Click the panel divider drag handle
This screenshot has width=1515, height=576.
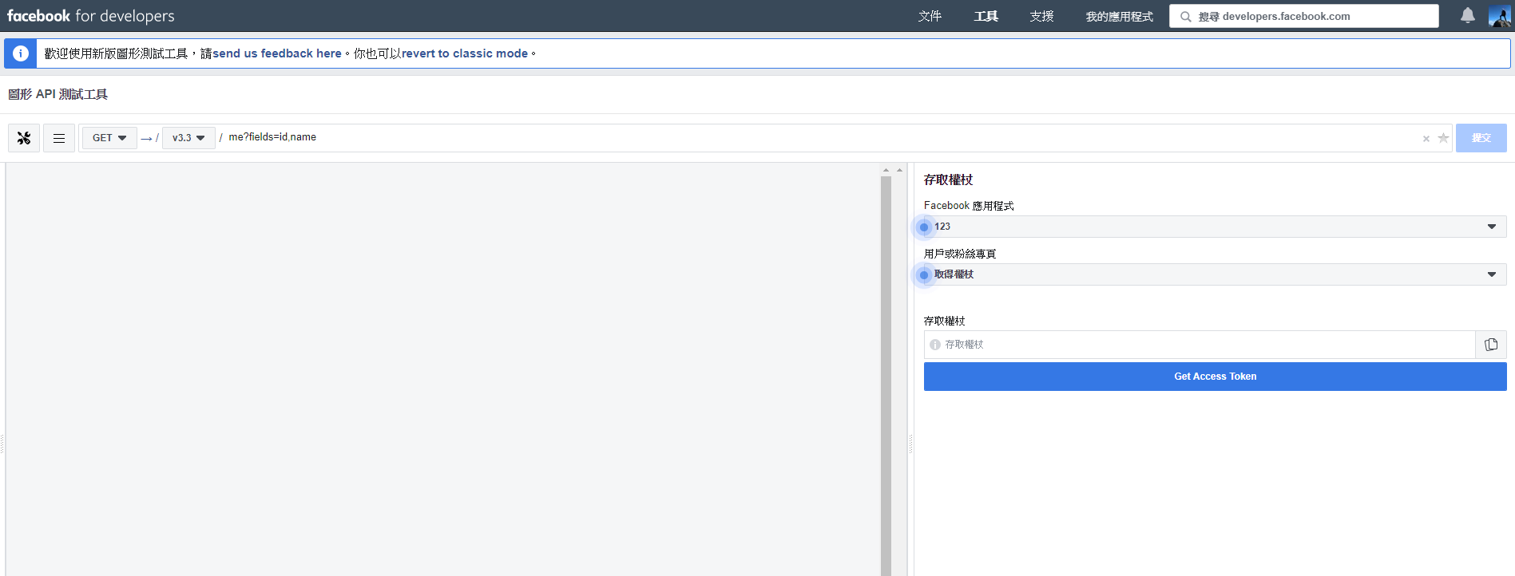pyautogui.click(x=910, y=444)
